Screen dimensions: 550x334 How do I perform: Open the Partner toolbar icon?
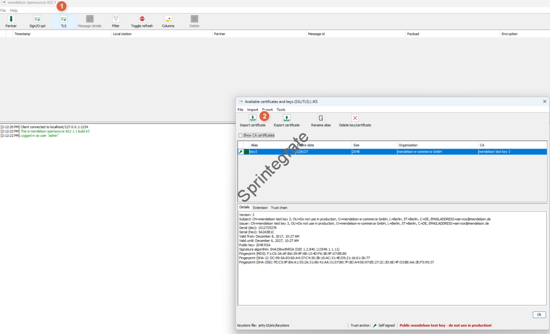(x=11, y=19)
